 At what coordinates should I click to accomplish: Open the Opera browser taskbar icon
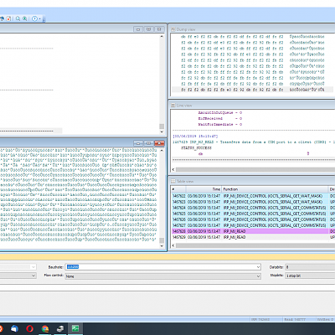click(x=29, y=328)
